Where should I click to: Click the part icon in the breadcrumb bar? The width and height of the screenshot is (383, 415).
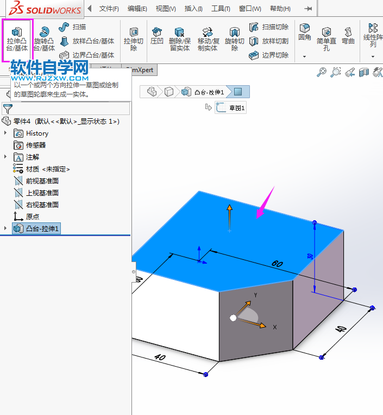[x=152, y=92]
